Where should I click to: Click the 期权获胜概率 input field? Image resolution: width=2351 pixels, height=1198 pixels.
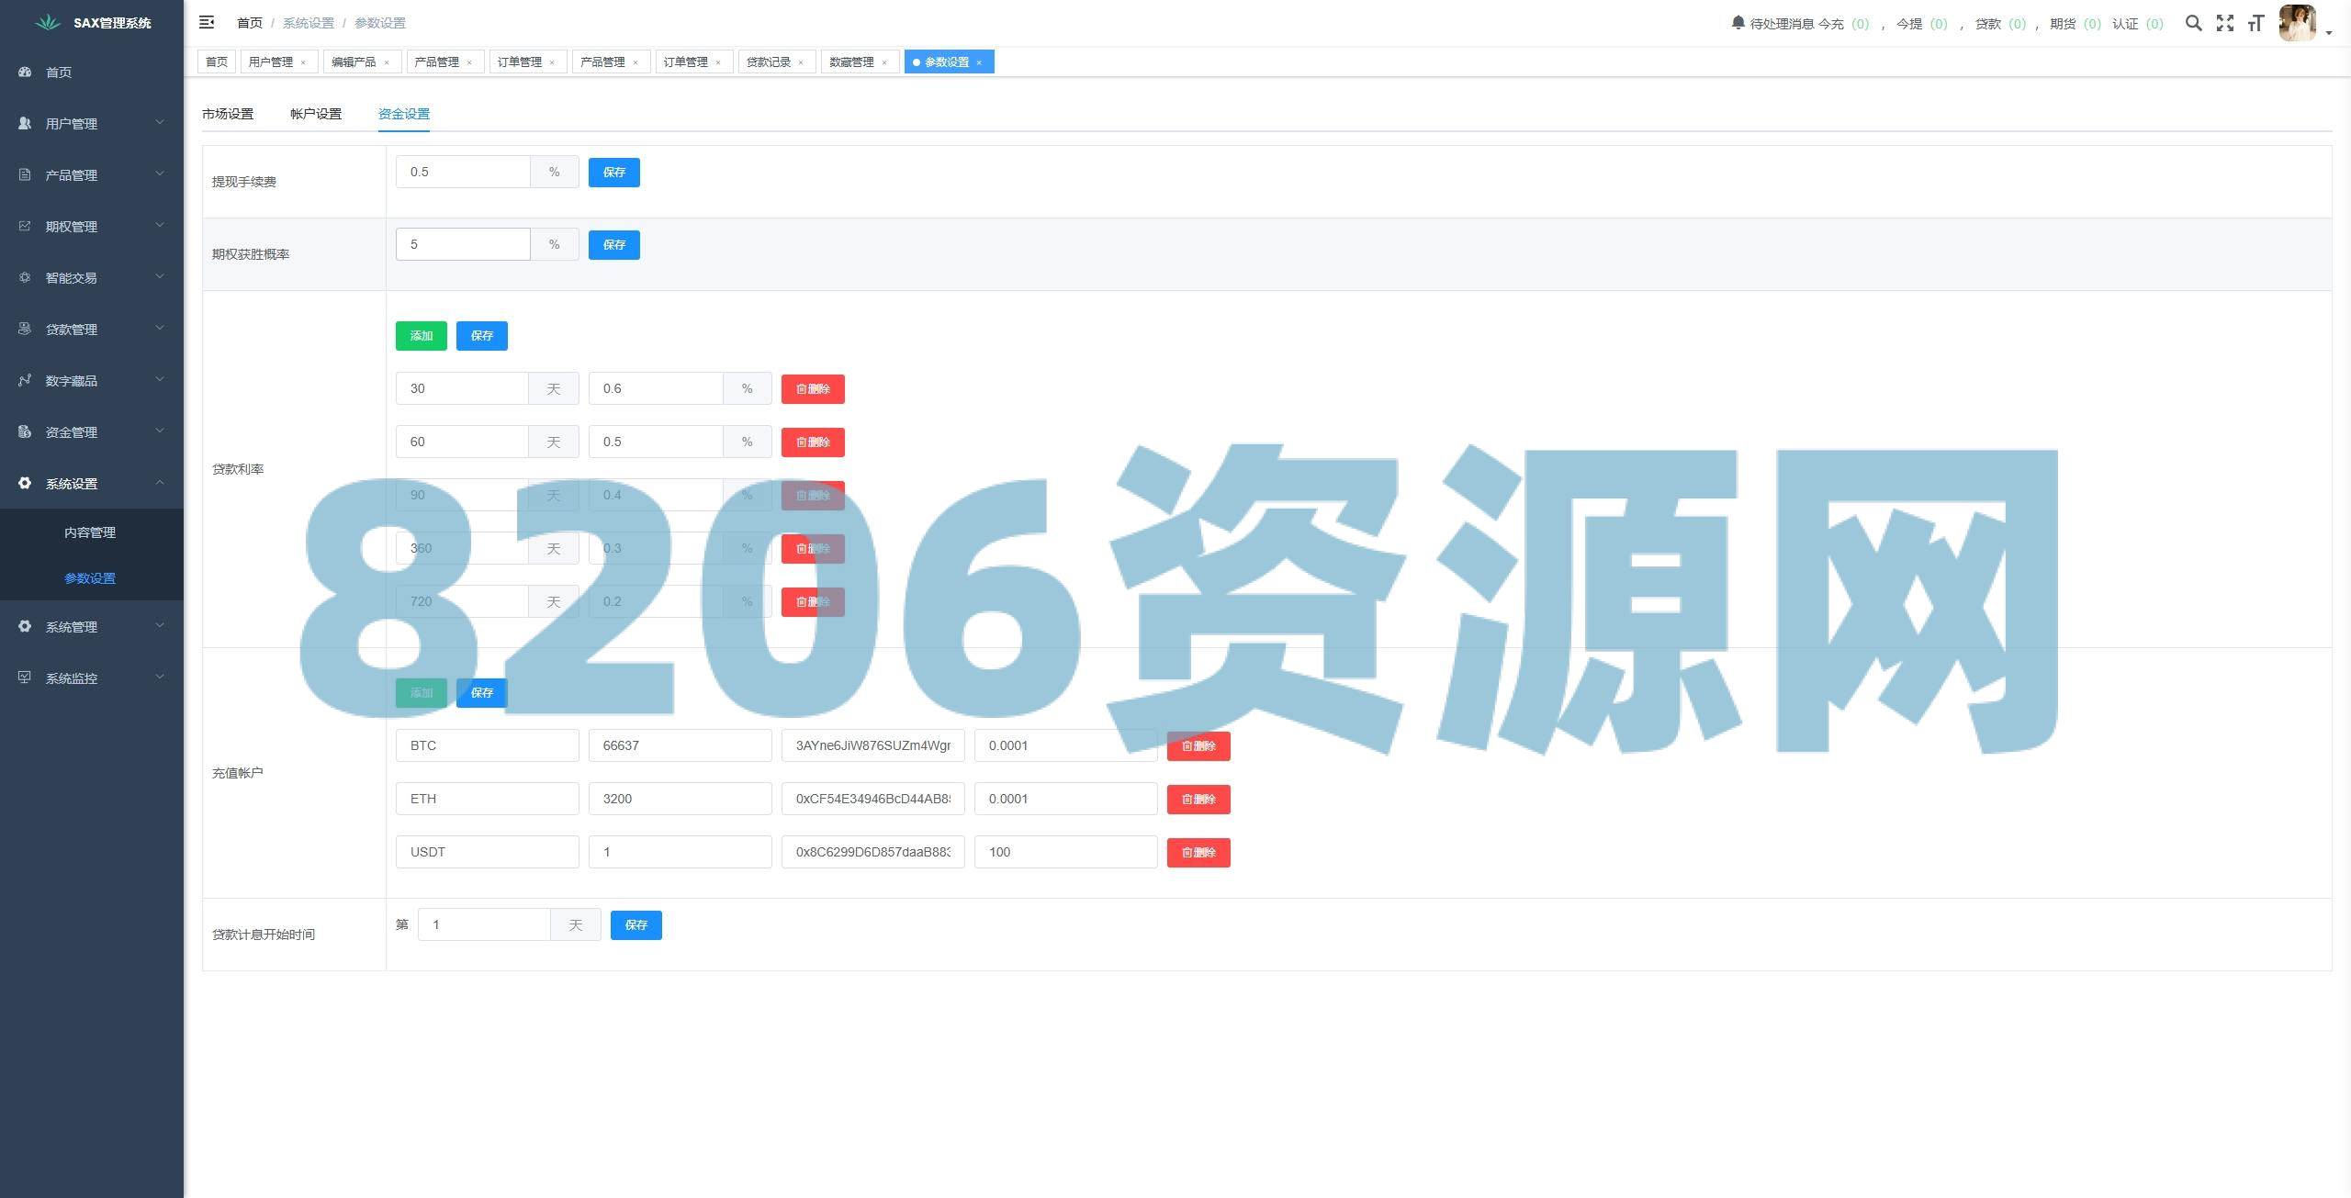(463, 244)
